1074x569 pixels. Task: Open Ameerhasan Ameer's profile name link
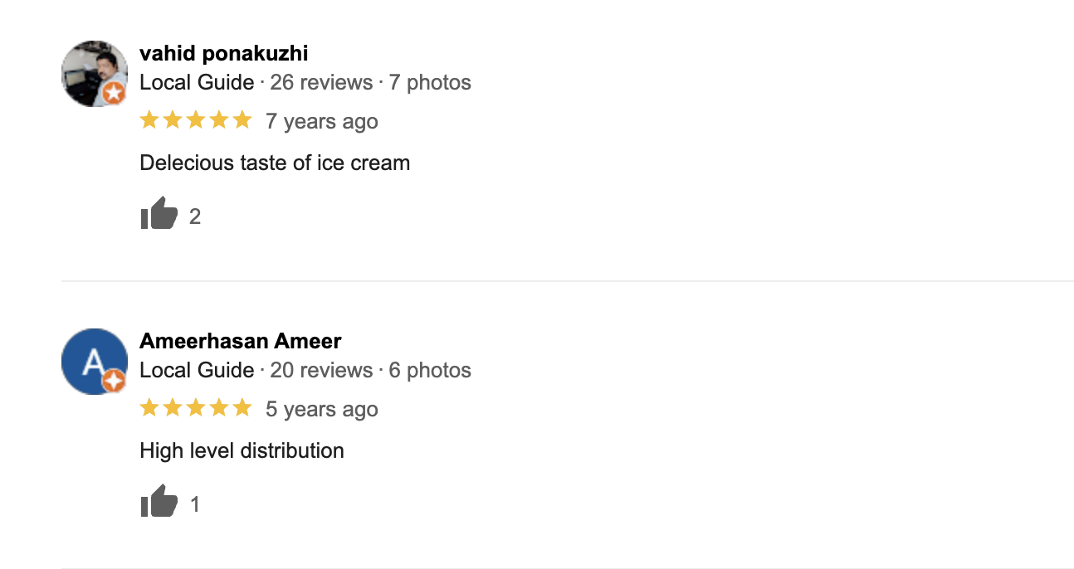pyautogui.click(x=241, y=341)
